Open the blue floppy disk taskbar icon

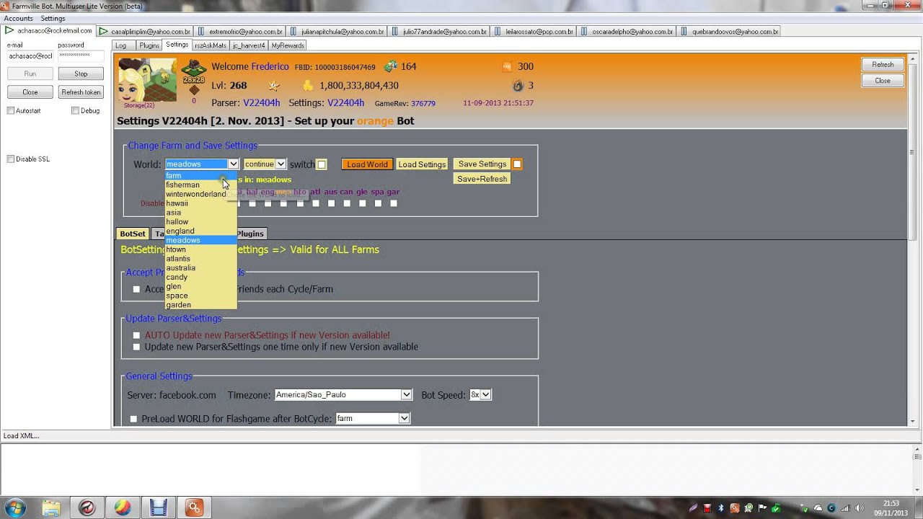point(158,507)
